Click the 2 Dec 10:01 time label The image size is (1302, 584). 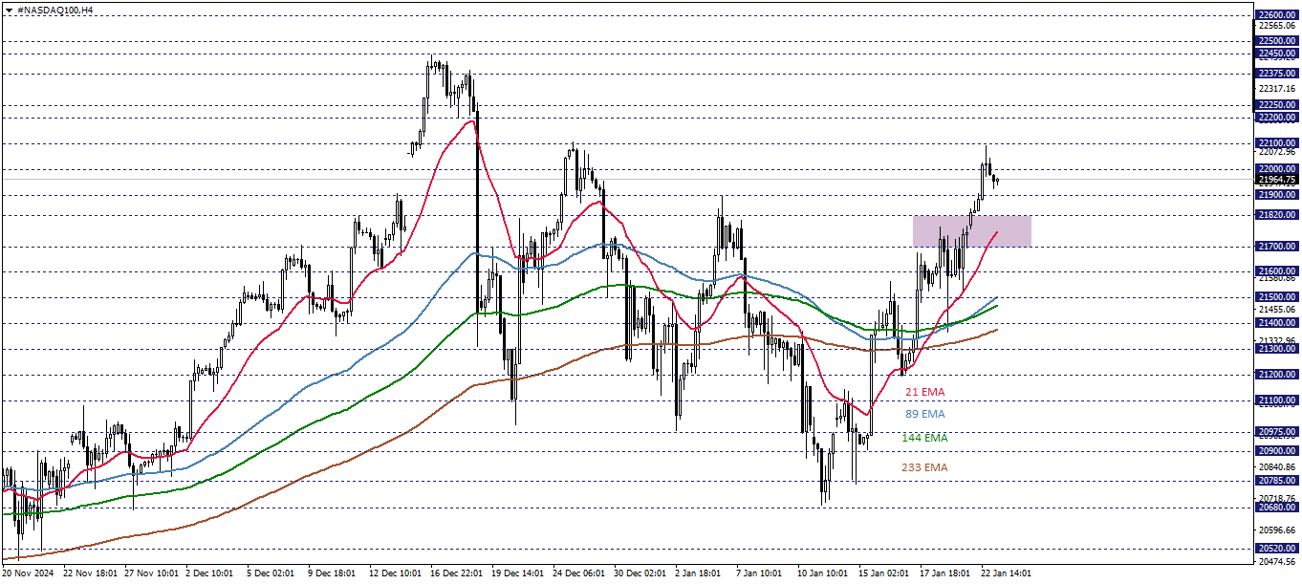pos(209,573)
